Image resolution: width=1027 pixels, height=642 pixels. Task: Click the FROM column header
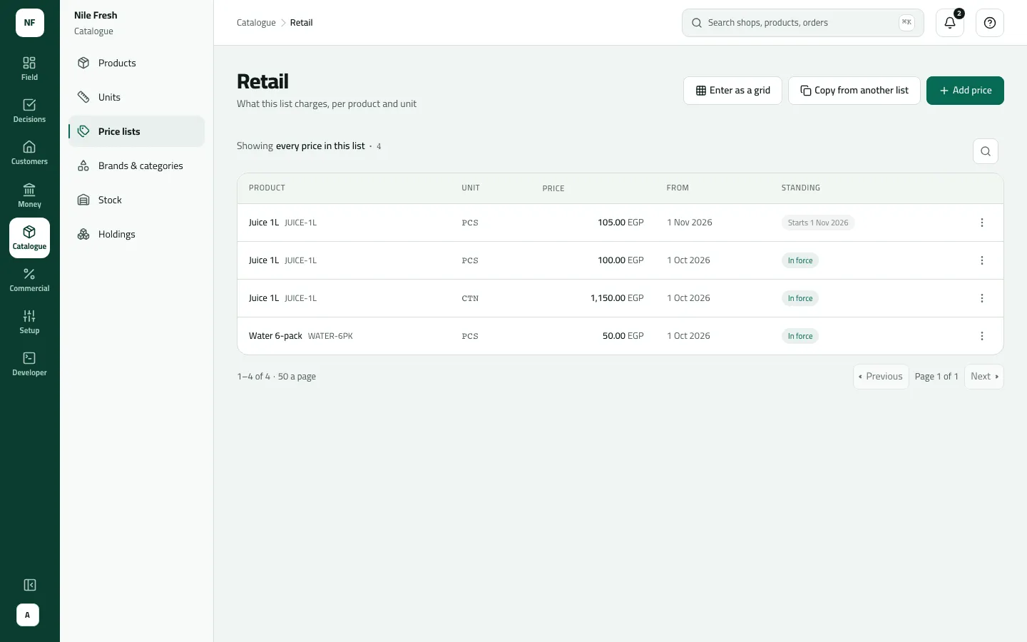click(678, 188)
